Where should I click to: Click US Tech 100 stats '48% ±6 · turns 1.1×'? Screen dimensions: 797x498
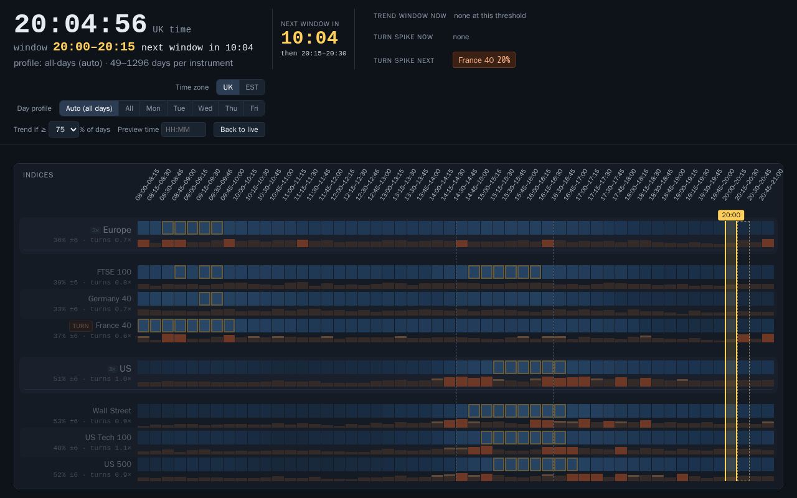coord(92,448)
